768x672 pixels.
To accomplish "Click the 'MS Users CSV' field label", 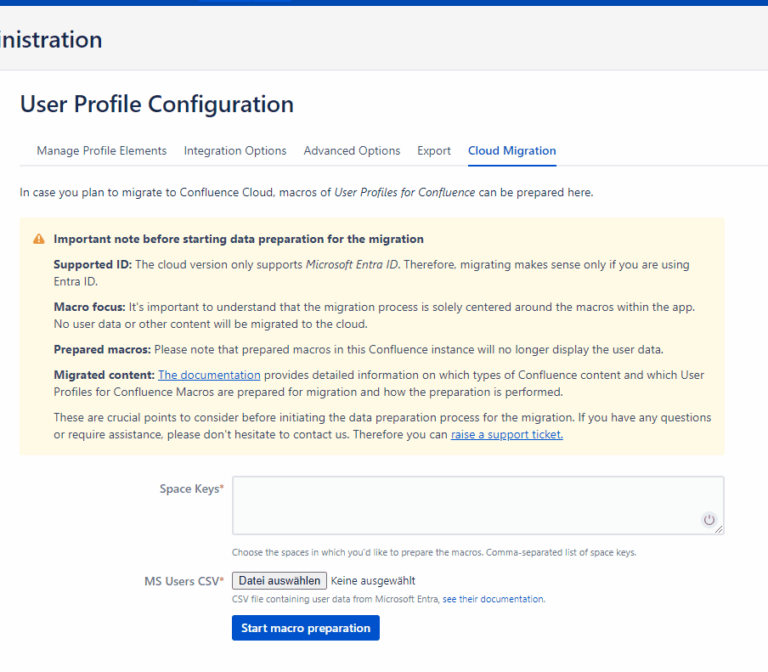I will [x=184, y=581].
